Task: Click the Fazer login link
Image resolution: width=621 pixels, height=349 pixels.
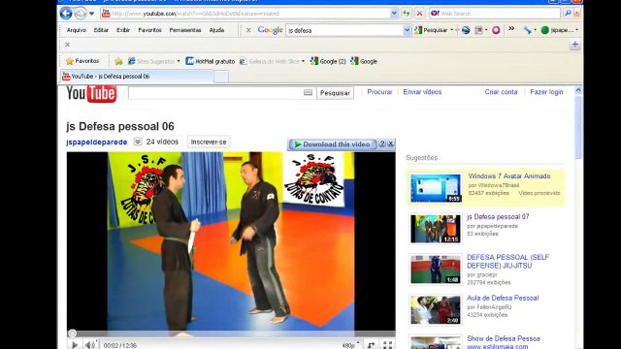Action: [546, 92]
